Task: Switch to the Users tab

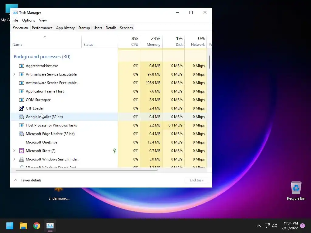Action: [98, 28]
